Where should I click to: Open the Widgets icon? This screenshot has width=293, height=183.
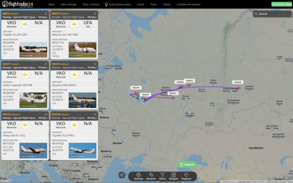pyautogui.click(x=173, y=176)
